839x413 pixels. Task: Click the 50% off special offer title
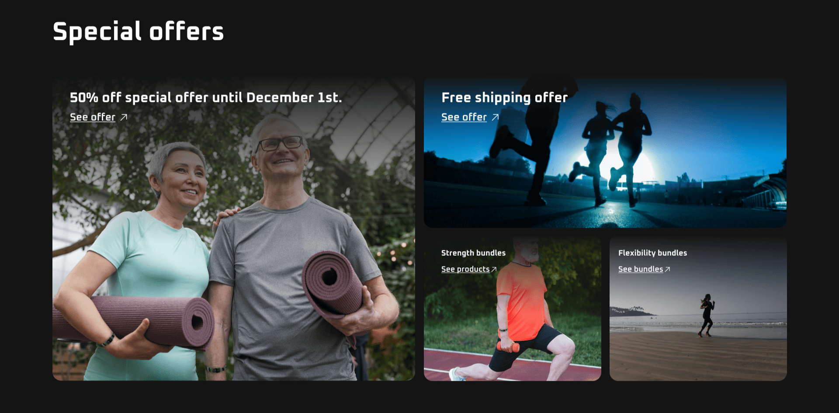click(206, 97)
